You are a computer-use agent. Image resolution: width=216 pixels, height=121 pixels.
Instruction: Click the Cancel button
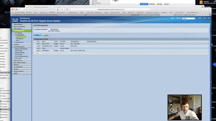(46, 35)
